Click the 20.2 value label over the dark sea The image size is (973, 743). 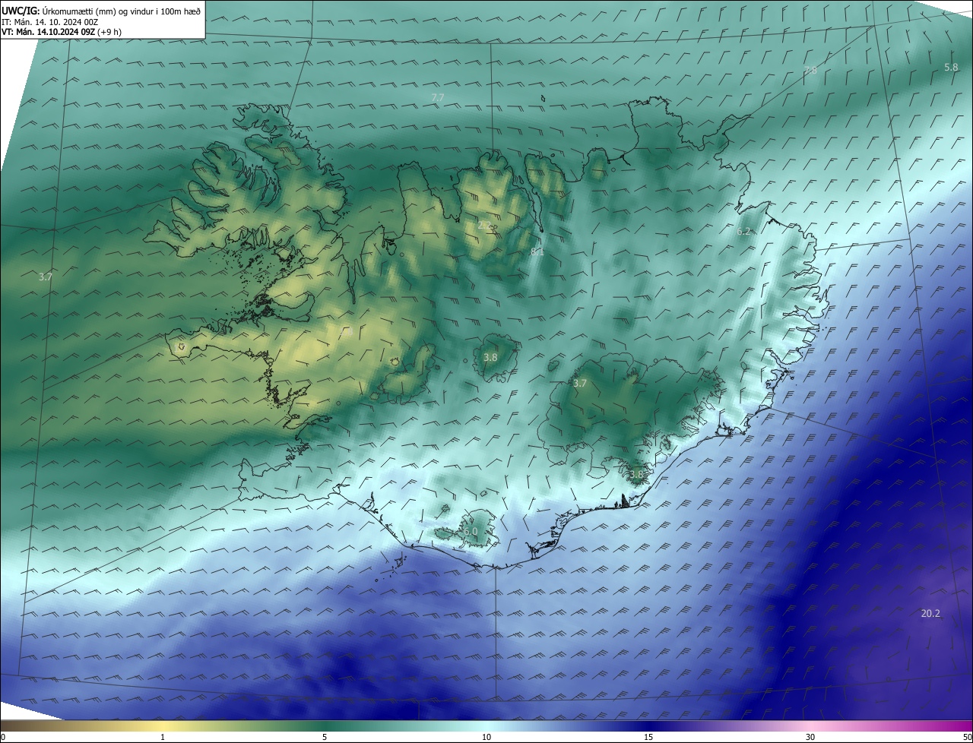[x=930, y=614]
